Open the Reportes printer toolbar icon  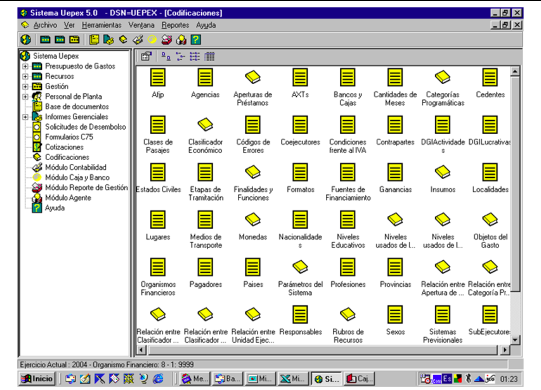pyautogui.click(x=167, y=42)
